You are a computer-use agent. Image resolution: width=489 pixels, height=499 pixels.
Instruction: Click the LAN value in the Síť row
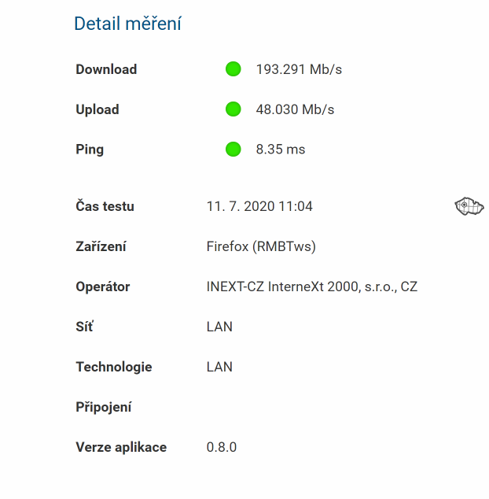pyautogui.click(x=219, y=327)
